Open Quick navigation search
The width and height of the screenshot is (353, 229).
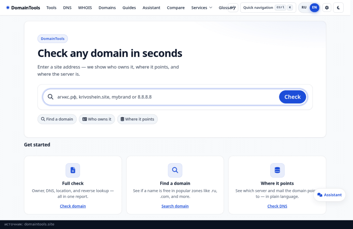click(268, 8)
